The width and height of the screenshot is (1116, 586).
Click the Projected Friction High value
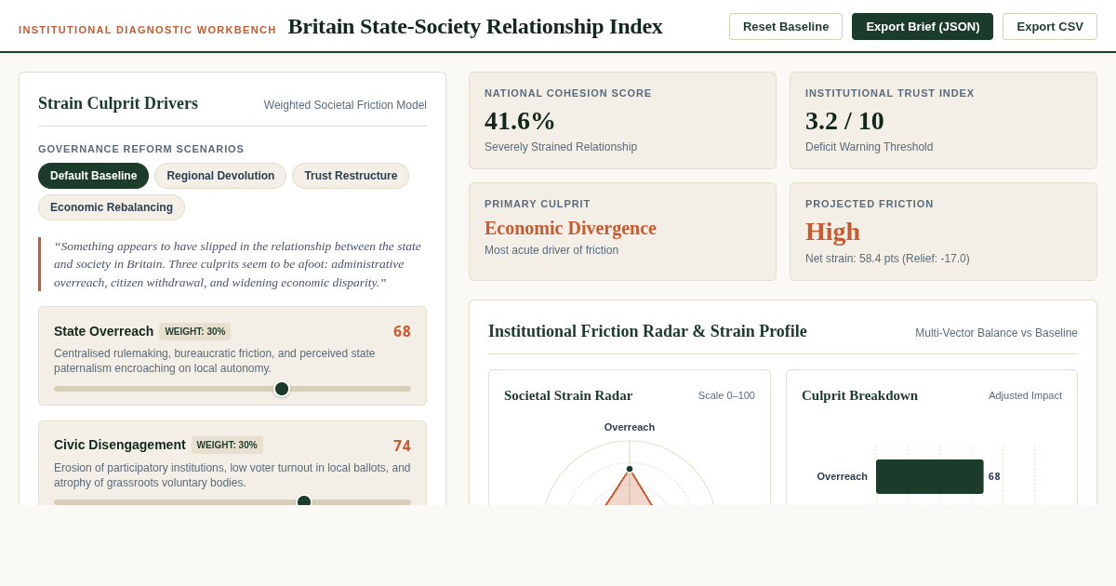[832, 232]
